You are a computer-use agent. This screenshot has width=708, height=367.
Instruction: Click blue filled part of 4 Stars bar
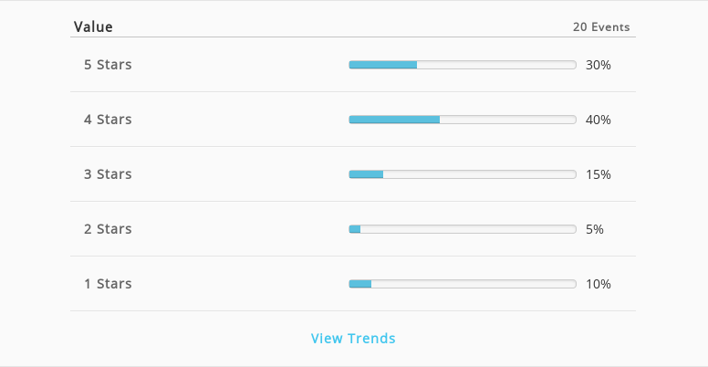(x=394, y=120)
